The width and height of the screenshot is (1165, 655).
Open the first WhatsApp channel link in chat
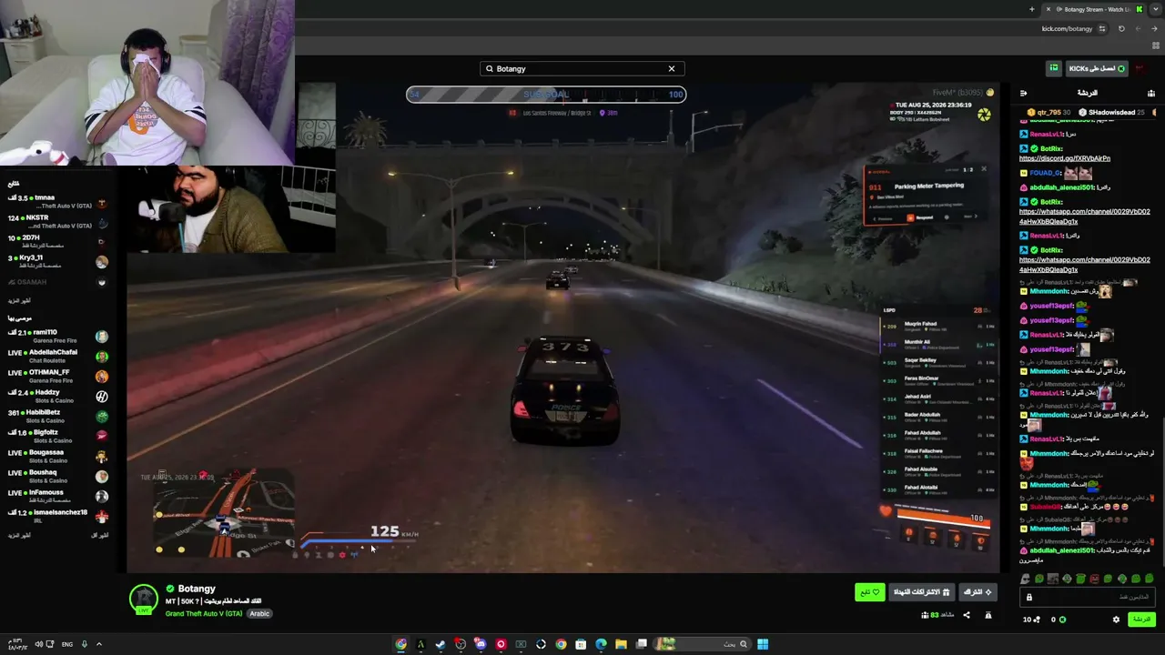click(x=1085, y=217)
